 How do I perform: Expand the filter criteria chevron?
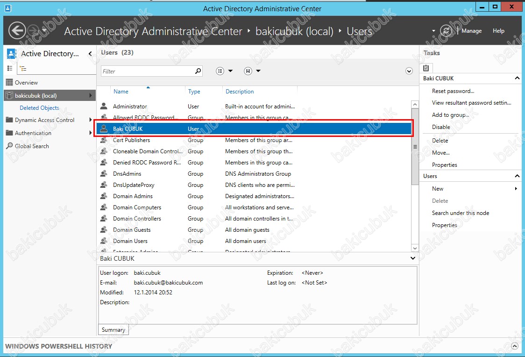(409, 71)
